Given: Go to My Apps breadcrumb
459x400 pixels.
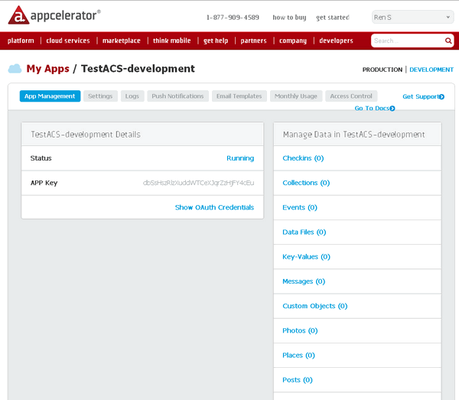Looking at the screenshot, I should pyautogui.click(x=48, y=69).
